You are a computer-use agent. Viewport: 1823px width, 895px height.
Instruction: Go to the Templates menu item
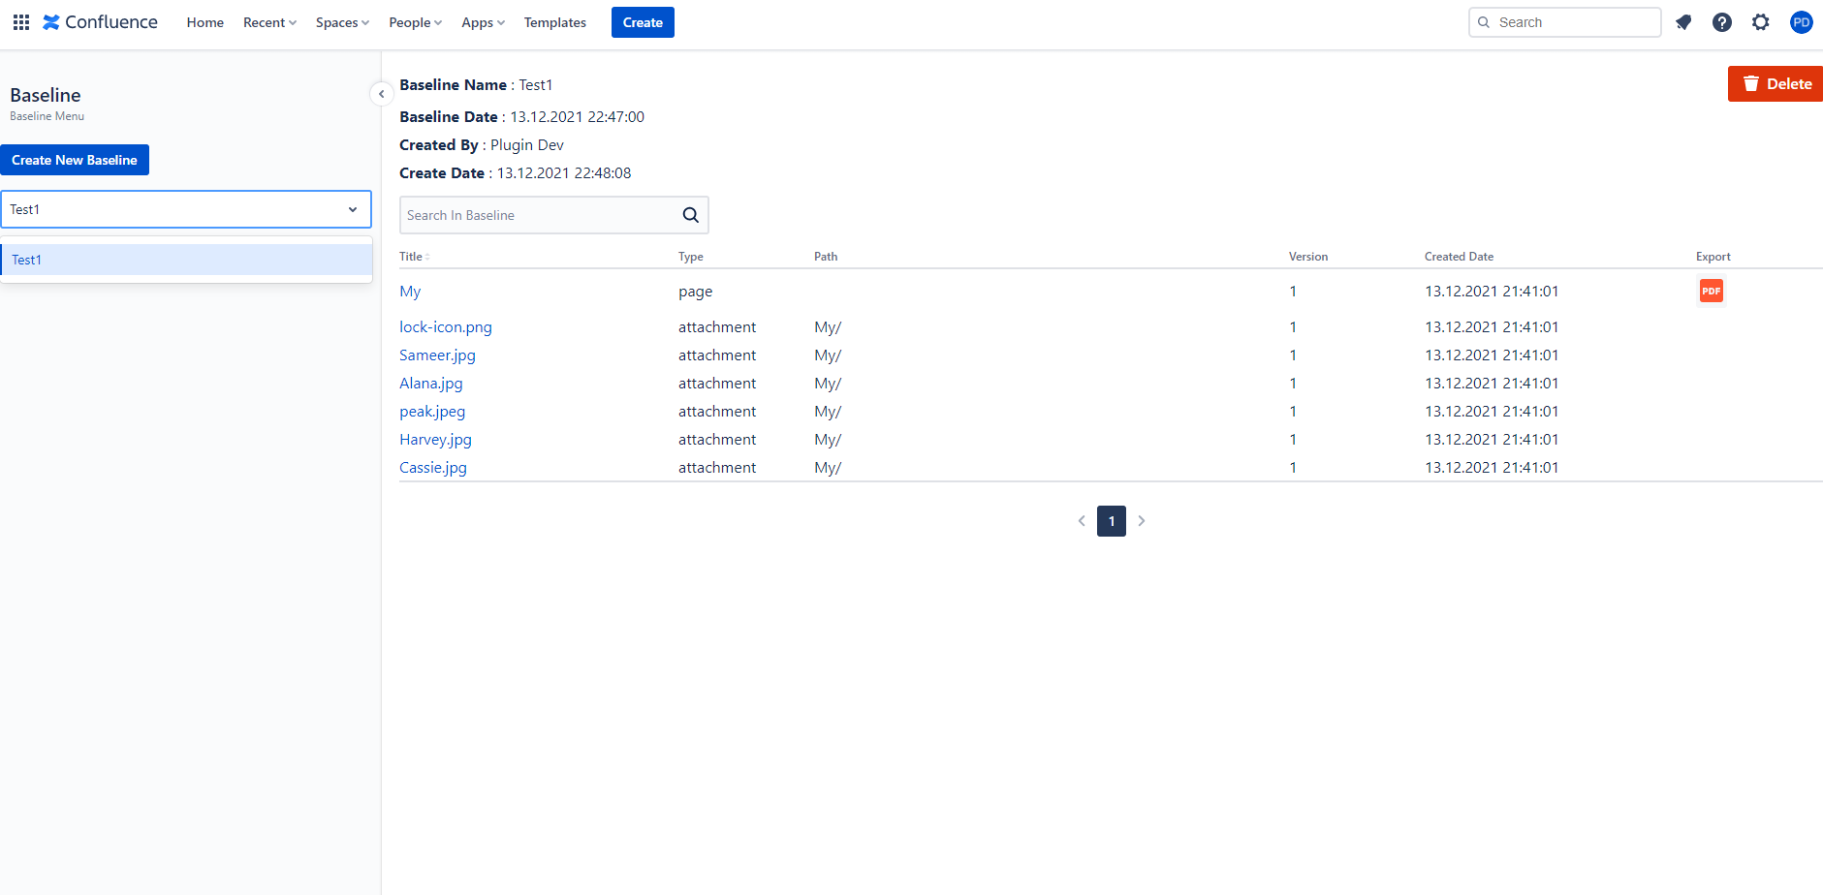point(554,22)
